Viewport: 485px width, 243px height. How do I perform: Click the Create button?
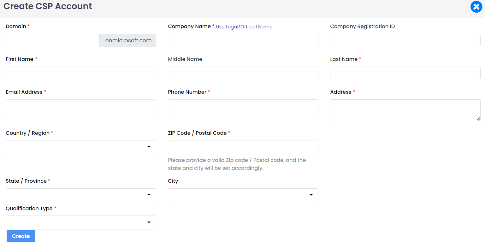pyautogui.click(x=21, y=236)
